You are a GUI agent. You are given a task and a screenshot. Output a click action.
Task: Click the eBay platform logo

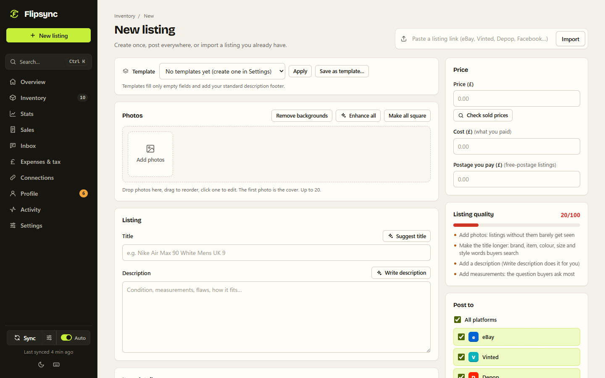(x=473, y=337)
